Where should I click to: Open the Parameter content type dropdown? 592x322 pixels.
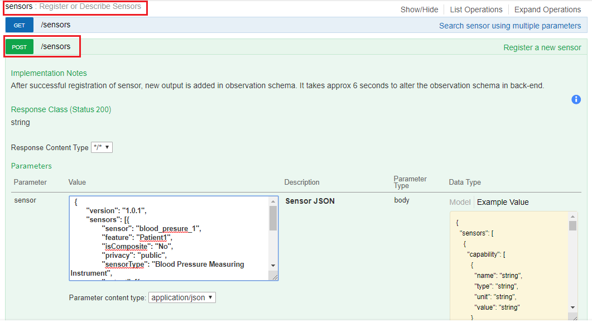[x=182, y=297]
